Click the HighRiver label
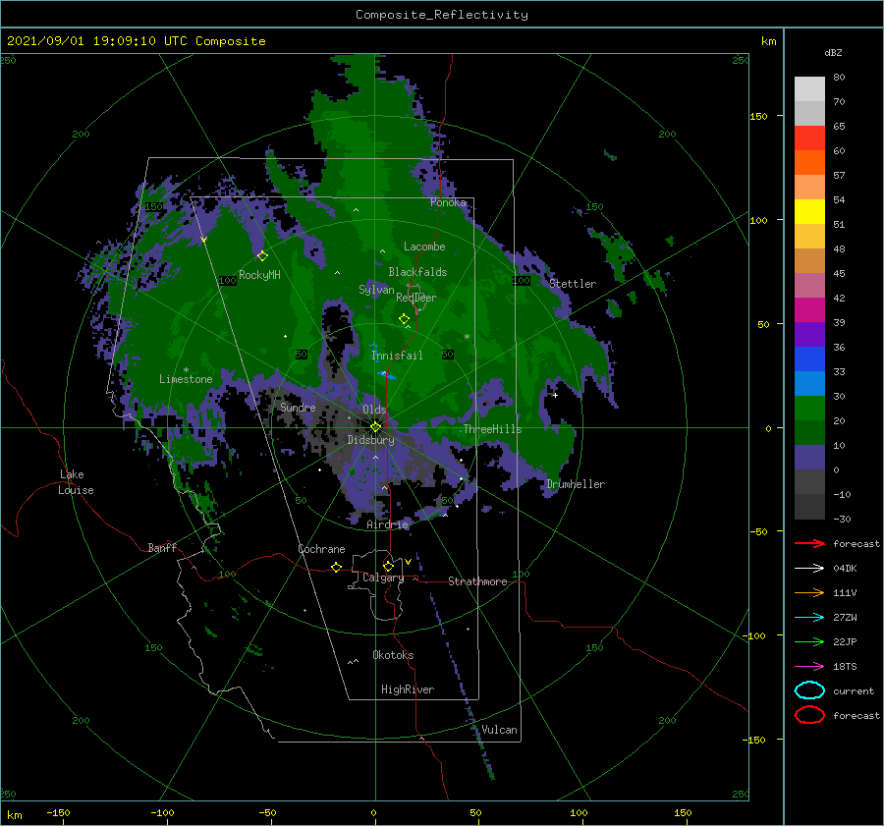 tap(408, 689)
